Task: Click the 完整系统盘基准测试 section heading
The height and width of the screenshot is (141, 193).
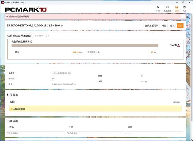Action: coord(19,36)
